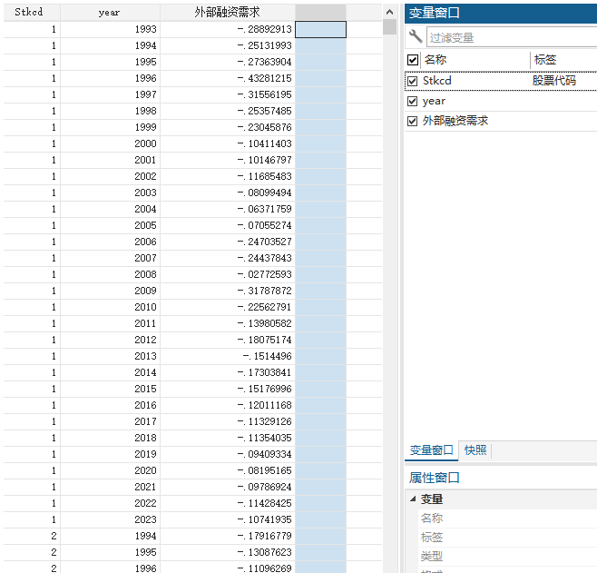
Task: Uncheck the Stkcd variable checkbox
Action: (412, 81)
